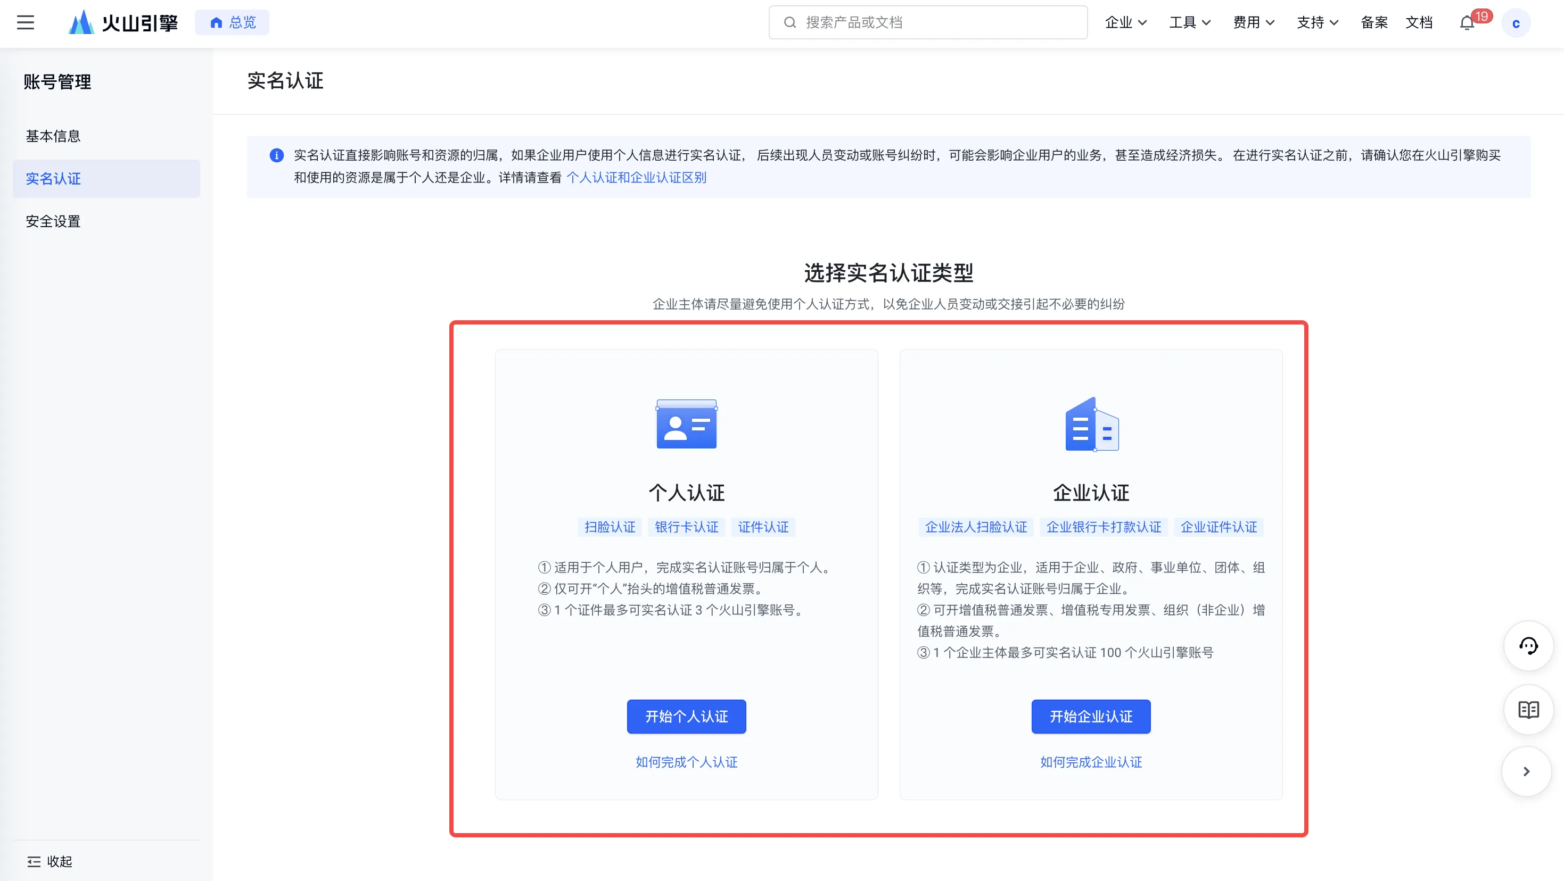Click the 实名认证 page title

pyautogui.click(x=285, y=80)
